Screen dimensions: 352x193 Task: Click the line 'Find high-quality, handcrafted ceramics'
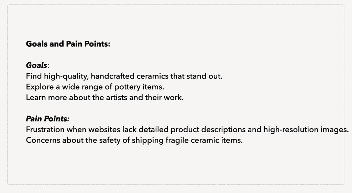[124, 76]
